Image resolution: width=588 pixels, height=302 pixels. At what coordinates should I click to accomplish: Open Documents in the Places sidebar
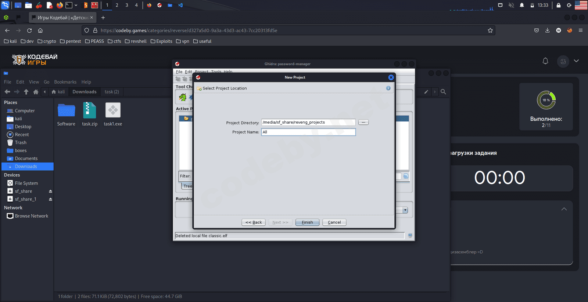(x=26, y=159)
